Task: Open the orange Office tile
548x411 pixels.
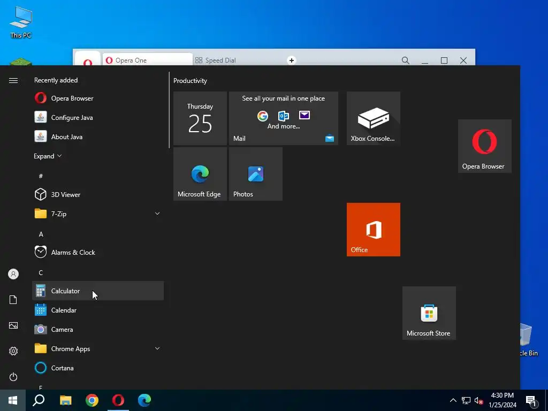Action: tap(373, 229)
